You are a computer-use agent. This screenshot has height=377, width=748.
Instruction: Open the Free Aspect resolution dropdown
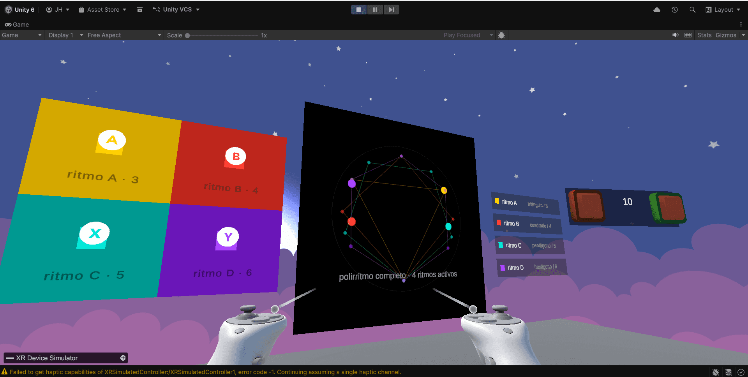124,35
